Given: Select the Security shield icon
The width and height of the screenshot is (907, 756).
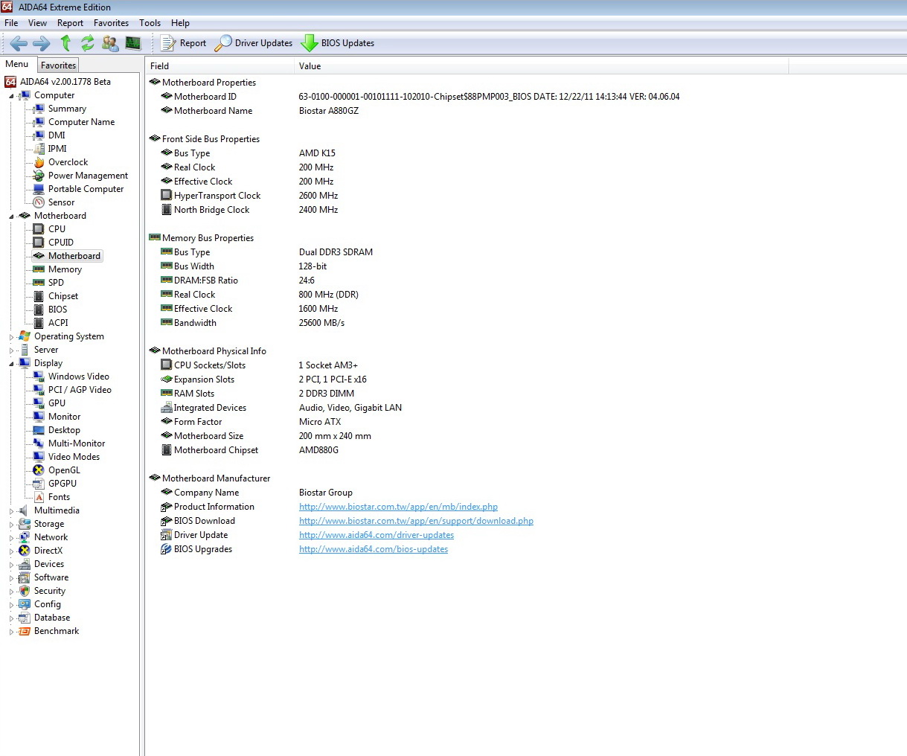Looking at the screenshot, I should 25,591.
